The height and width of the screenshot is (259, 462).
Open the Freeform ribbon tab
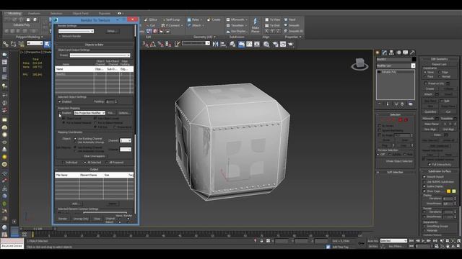tap(34, 14)
